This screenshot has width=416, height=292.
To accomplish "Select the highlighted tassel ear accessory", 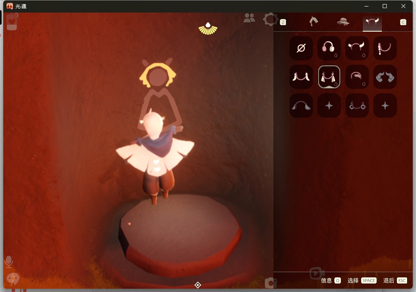I will [x=329, y=77].
